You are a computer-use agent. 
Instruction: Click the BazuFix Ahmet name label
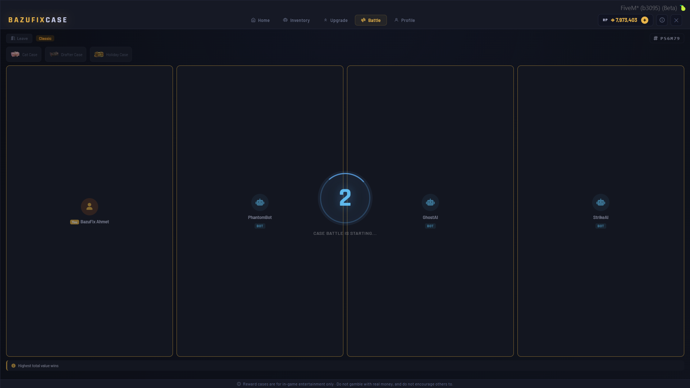[x=95, y=222]
